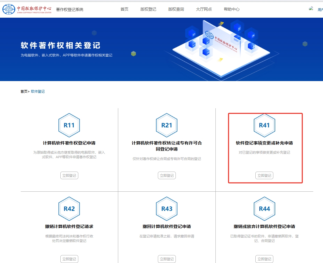This screenshot has height=263, width=323.
Task: Click the R21 hexagon icon
Action: [x=167, y=125]
